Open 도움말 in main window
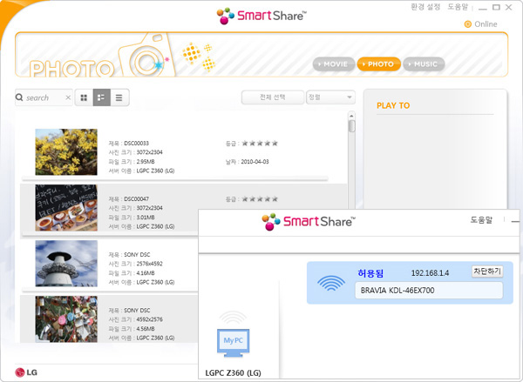The image size is (523, 382). pyautogui.click(x=458, y=7)
